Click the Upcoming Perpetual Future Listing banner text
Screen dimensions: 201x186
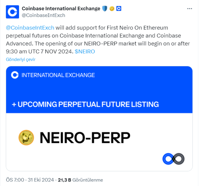click(x=85, y=104)
